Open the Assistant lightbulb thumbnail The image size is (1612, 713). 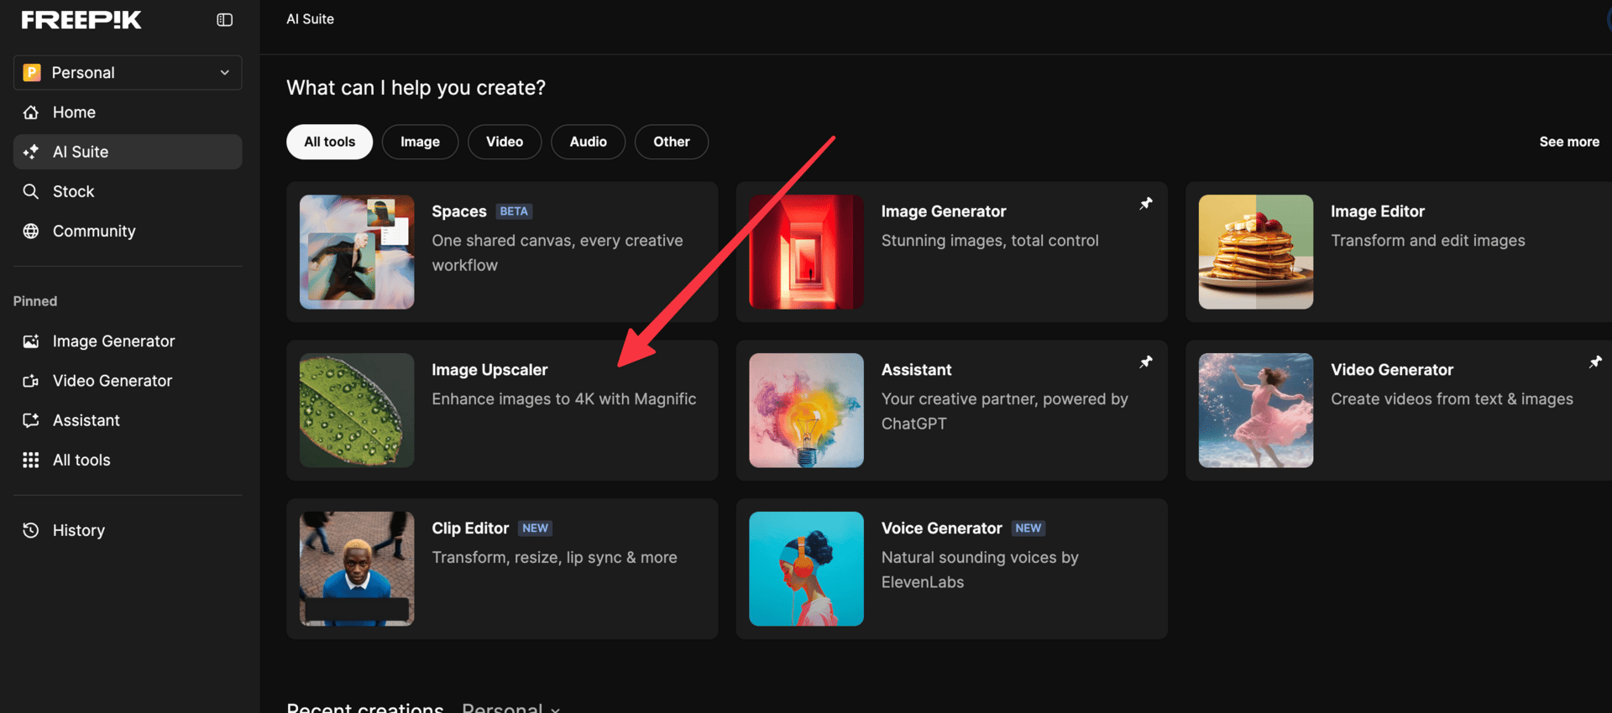[x=806, y=410]
